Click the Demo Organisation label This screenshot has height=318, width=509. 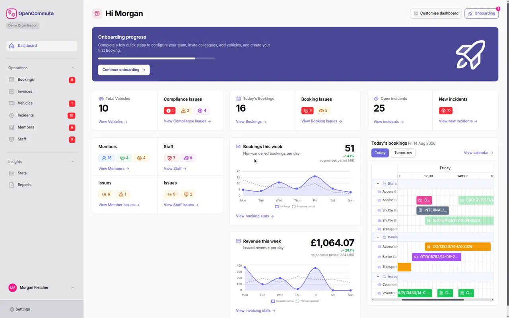[23, 25]
